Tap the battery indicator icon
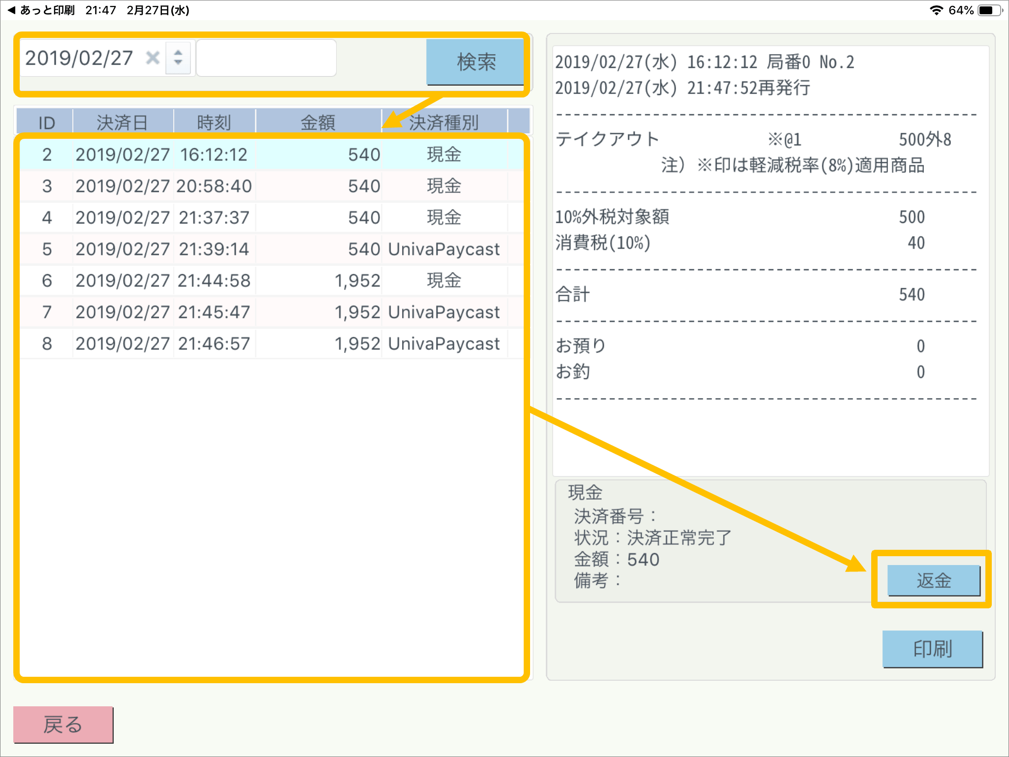The height and width of the screenshot is (757, 1009). pyautogui.click(x=990, y=10)
